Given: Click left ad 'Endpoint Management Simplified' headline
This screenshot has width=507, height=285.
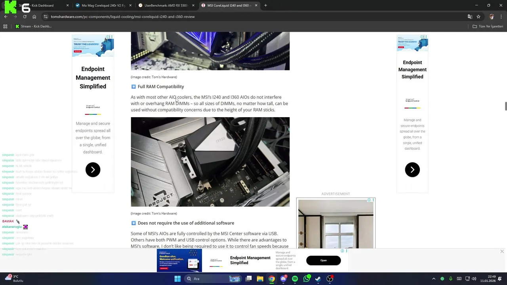Looking at the screenshot, I should 93,78.
